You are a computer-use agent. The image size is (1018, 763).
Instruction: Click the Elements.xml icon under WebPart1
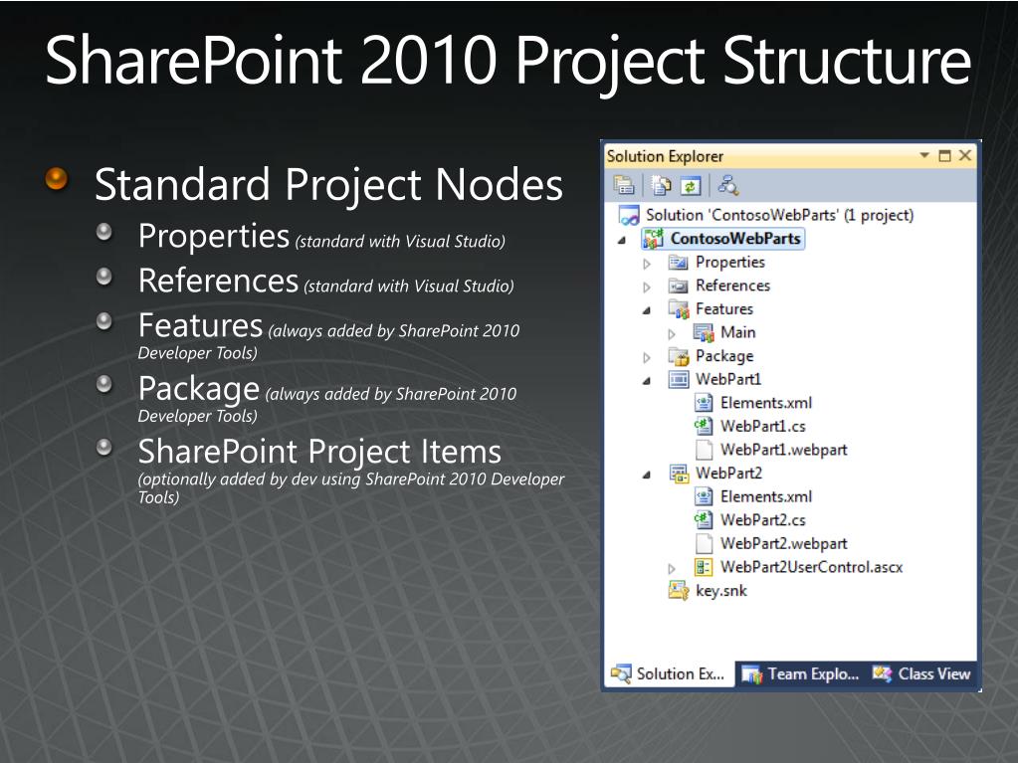[x=704, y=403]
